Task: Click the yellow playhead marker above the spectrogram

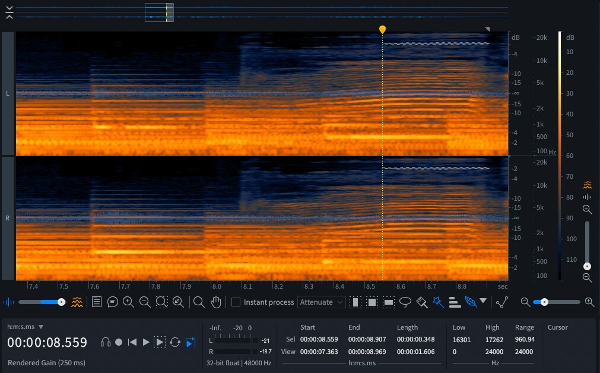Action: 382,30
